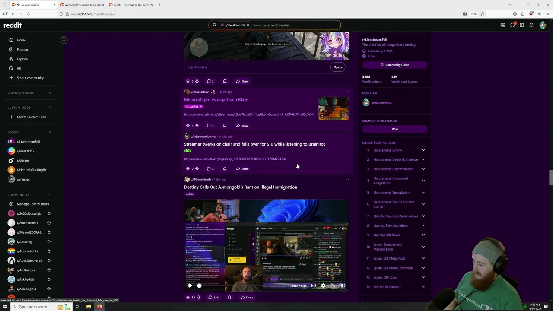Go back using browser back arrow
The image size is (553, 311).
tap(13, 14)
